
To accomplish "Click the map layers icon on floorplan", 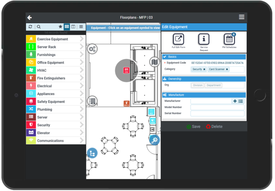I will pyautogui.click(x=154, y=62).
